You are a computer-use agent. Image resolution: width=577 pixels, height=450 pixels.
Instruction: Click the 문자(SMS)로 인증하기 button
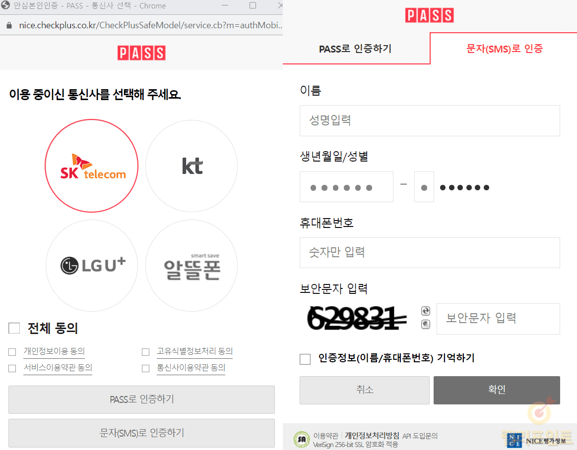pos(141,433)
